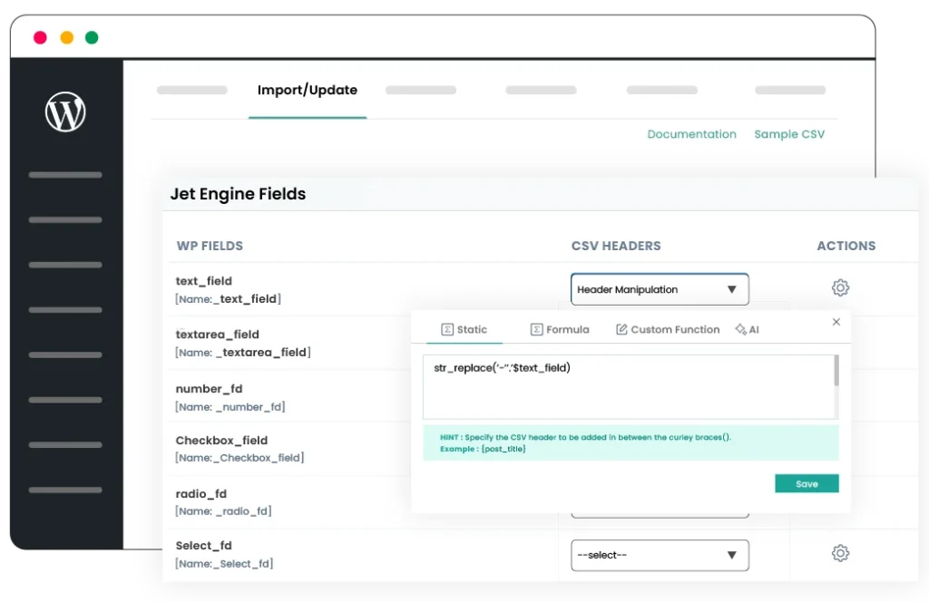The image size is (929, 602).
Task: Open settings gear for Select_fd row
Action: [x=840, y=552]
